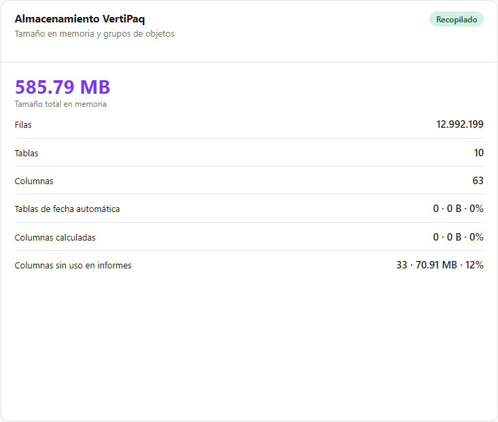The image size is (498, 422).
Task: Click the calculated columns 0 · 0 B · 0% value
Action: click(459, 237)
